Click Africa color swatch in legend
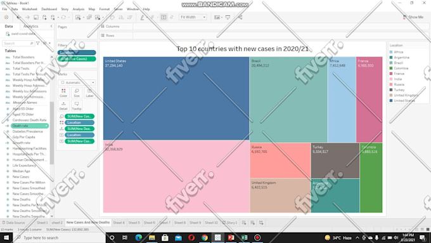The image size is (431, 243). 391,52
